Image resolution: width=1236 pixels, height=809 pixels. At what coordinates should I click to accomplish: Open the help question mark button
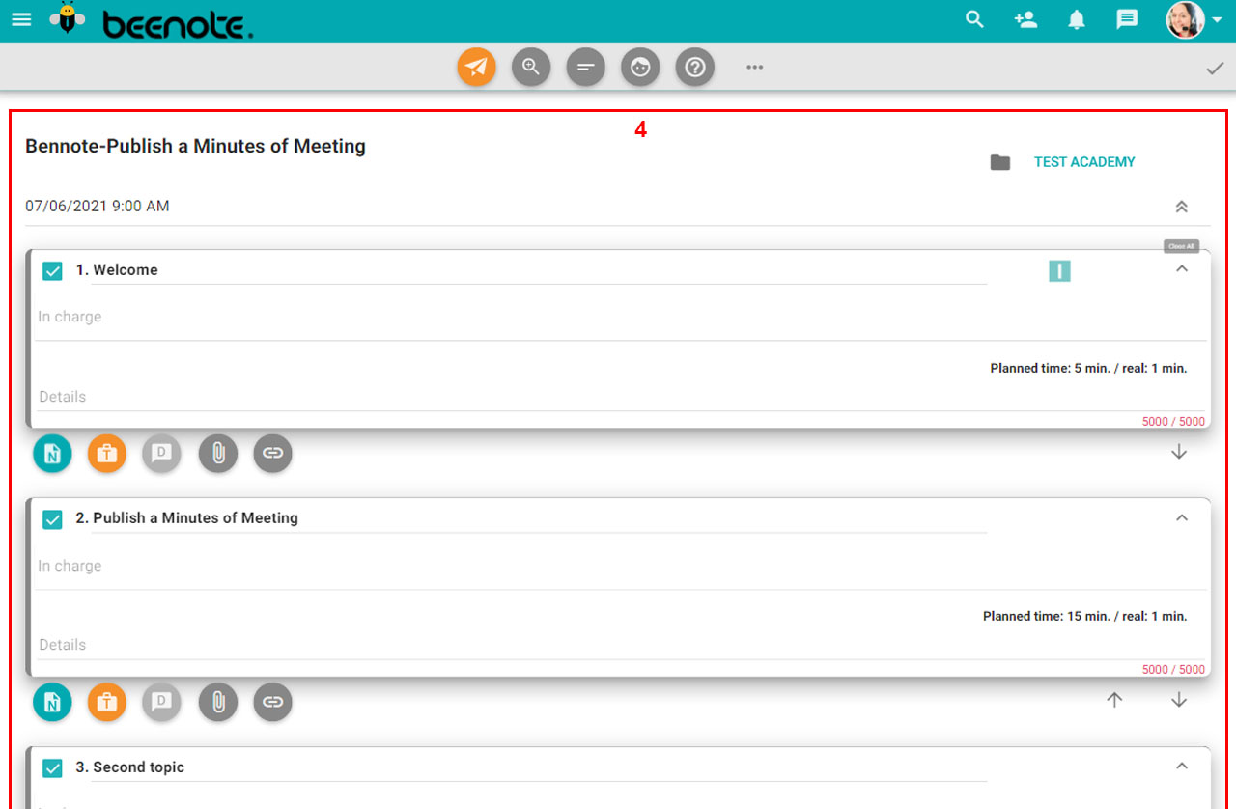(695, 68)
